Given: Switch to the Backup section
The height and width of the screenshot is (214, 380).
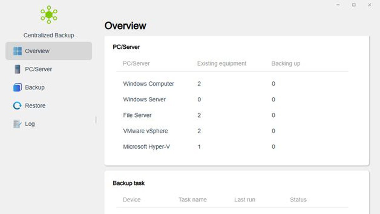Looking at the screenshot, I should [x=35, y=87].
